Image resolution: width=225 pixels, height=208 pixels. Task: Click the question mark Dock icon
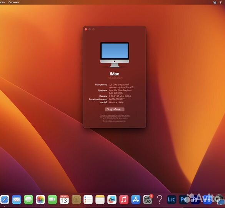[x=160, y=200]
